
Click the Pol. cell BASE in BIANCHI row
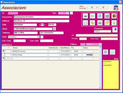tap(76, 51)
